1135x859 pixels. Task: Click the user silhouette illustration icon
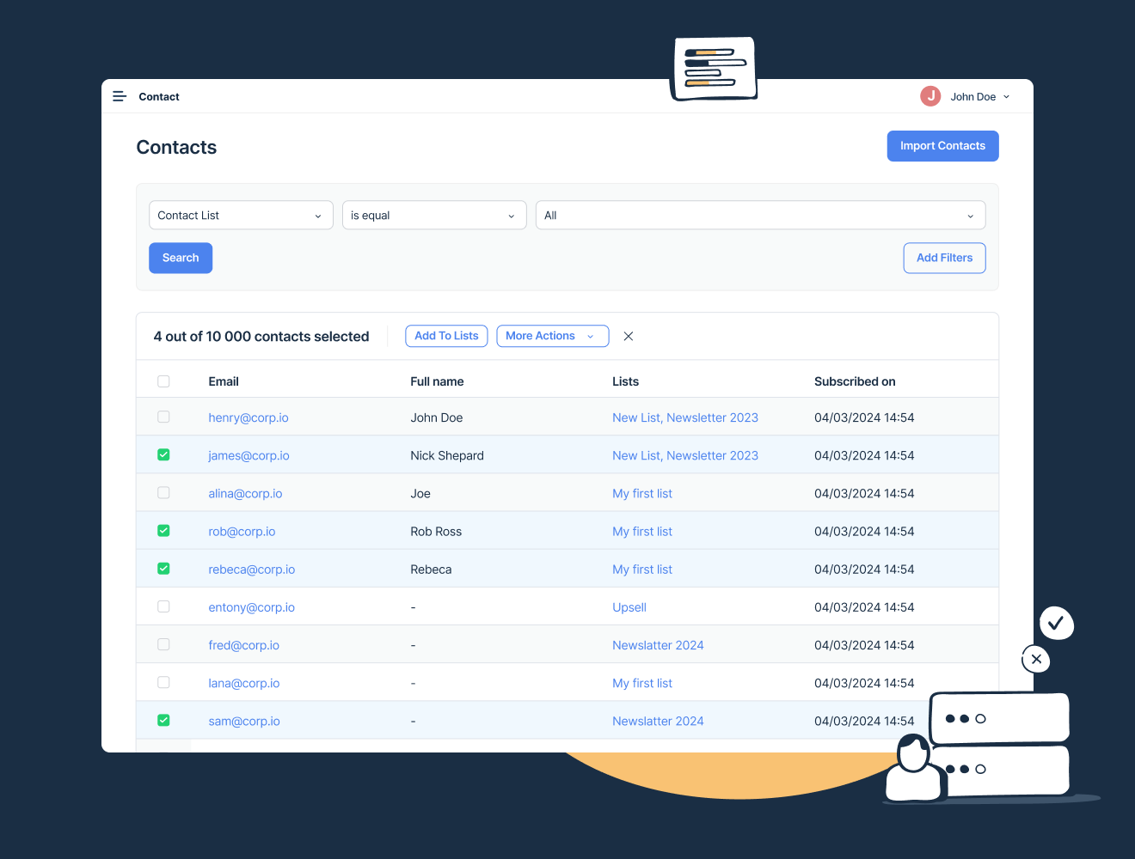click(914, 768)
